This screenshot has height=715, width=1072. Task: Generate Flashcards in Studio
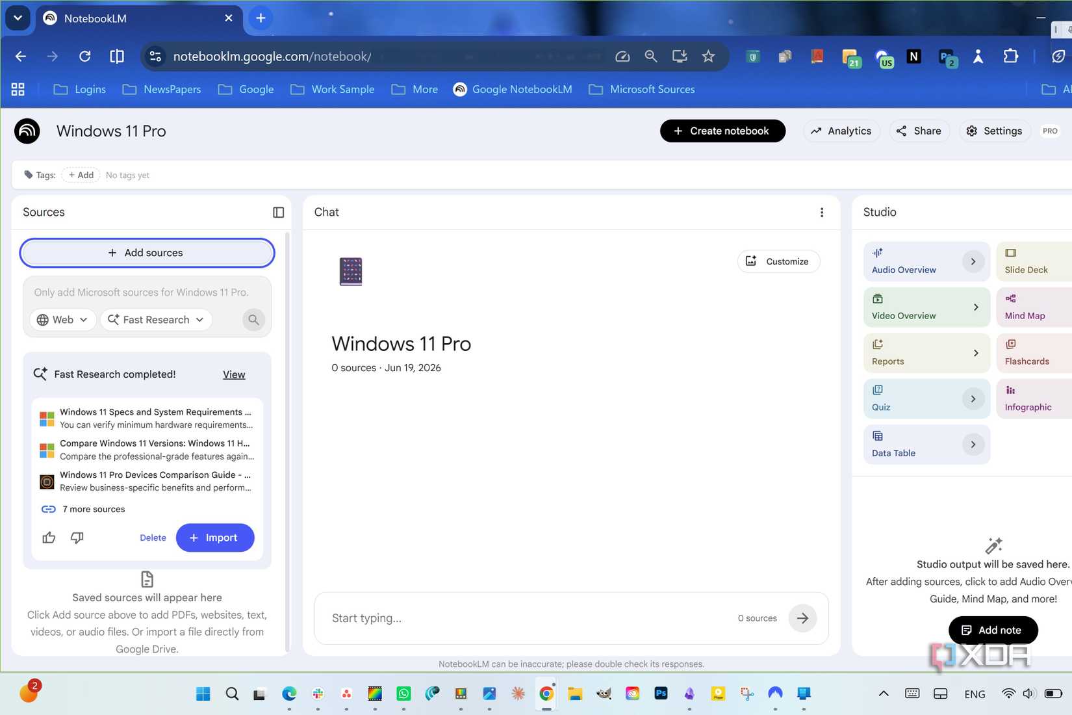pyautogui.click(x=1033, y=353)
